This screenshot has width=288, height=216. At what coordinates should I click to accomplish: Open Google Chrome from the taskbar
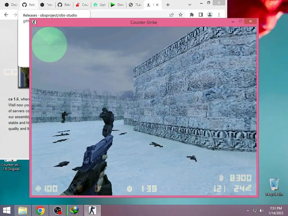coord(40,210)
